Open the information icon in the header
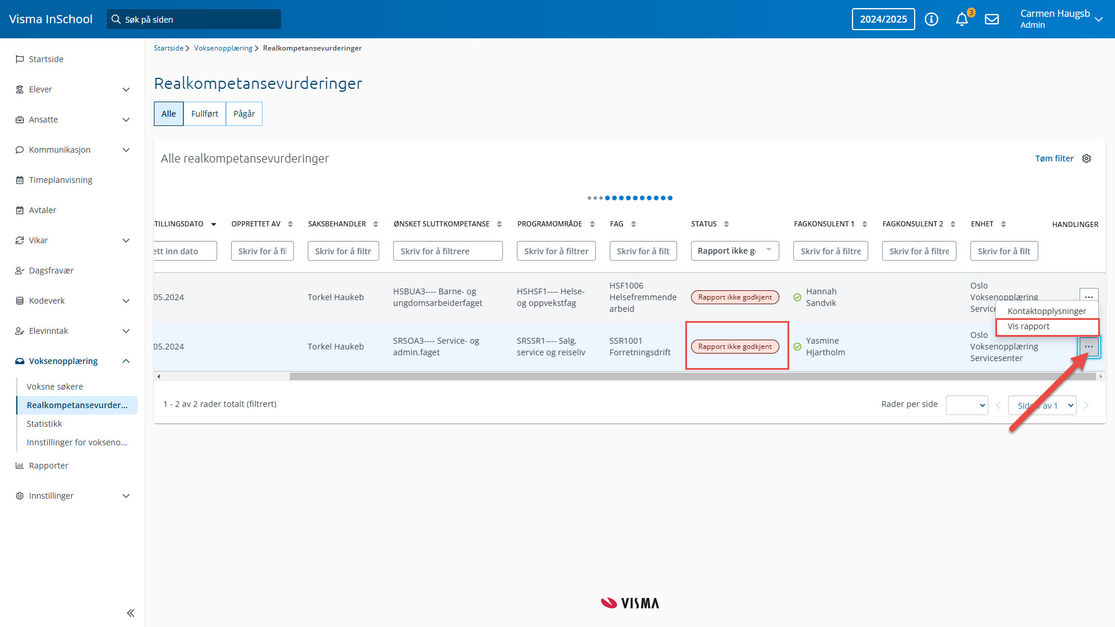1115x627 pixels. [931, 19]
